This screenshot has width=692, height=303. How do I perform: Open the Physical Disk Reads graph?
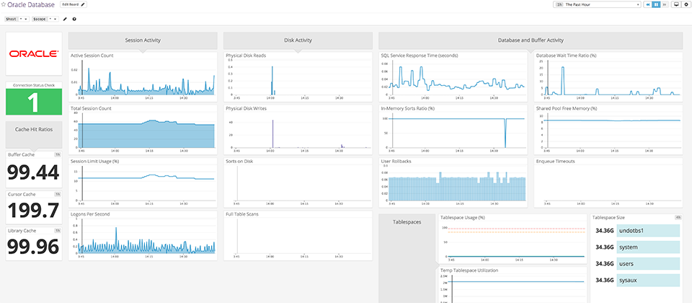point(298,77)
